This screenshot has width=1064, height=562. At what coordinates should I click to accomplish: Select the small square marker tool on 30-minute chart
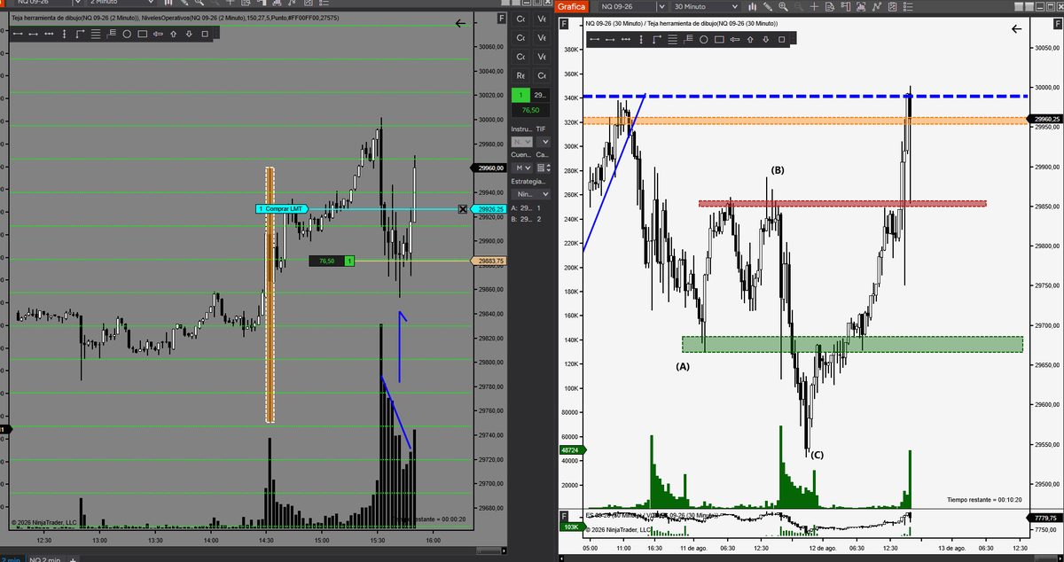point(781,39)
